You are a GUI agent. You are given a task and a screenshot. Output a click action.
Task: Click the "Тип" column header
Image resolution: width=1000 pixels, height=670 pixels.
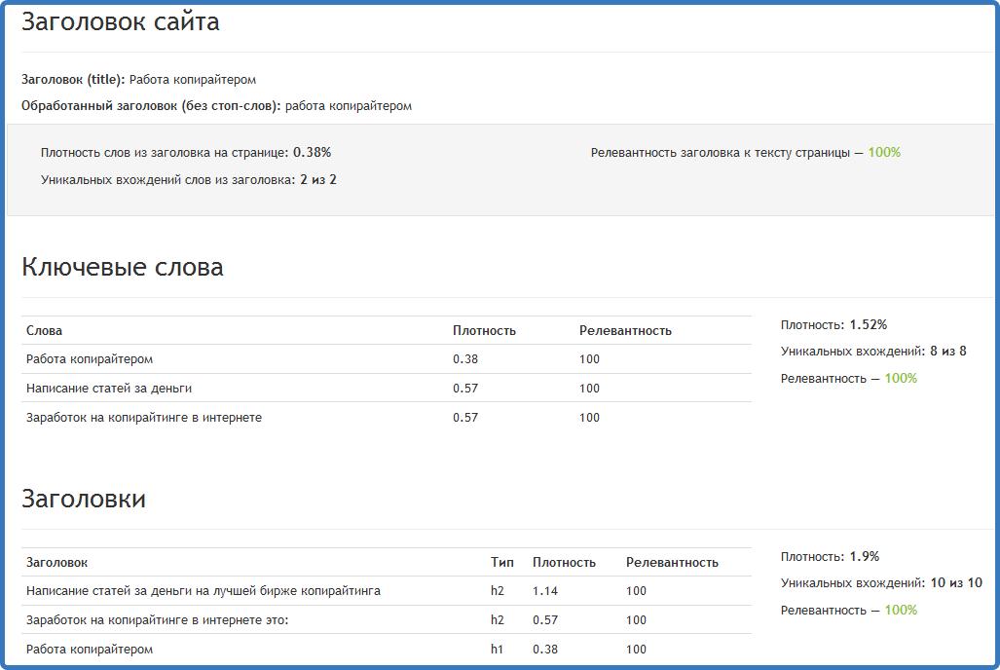pyautogui.click(x=501, y=563)
